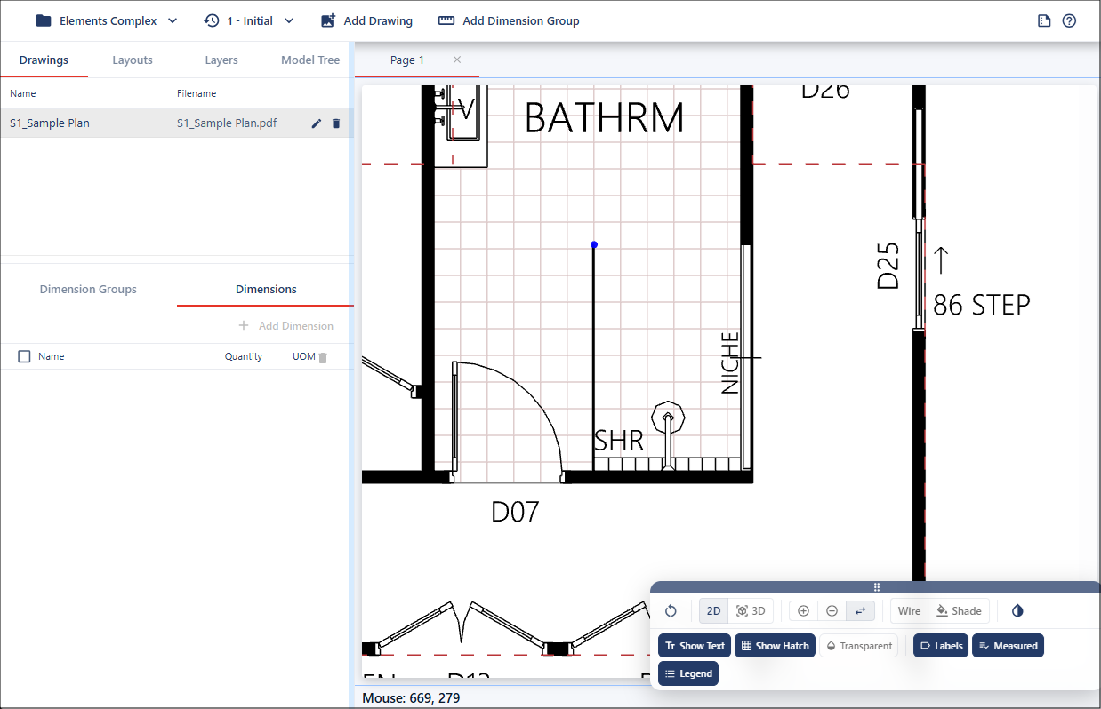
Task: Switch to the Model Tree tab
Action: pyautogui.click(x=310, y=60)
